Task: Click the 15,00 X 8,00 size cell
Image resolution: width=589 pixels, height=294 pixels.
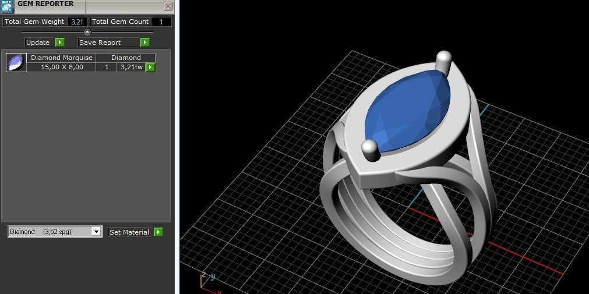Action: (x=62, y=67)
